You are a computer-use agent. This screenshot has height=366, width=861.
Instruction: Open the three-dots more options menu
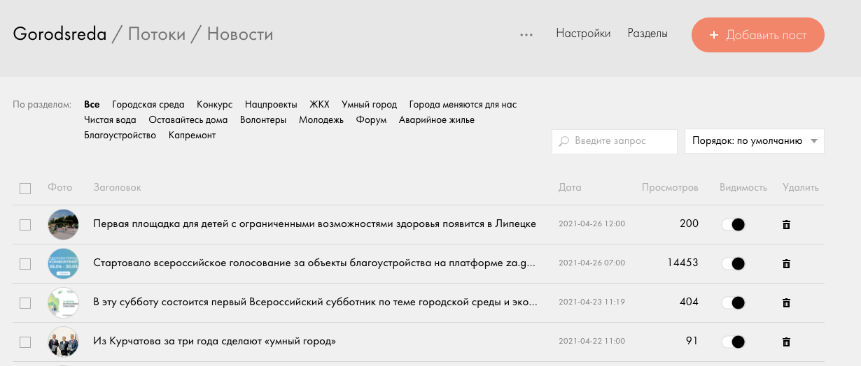(526, 35)
